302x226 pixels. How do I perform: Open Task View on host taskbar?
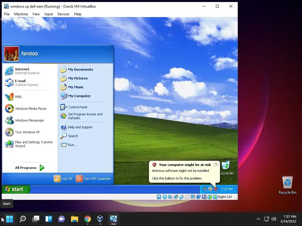[36, 219]
